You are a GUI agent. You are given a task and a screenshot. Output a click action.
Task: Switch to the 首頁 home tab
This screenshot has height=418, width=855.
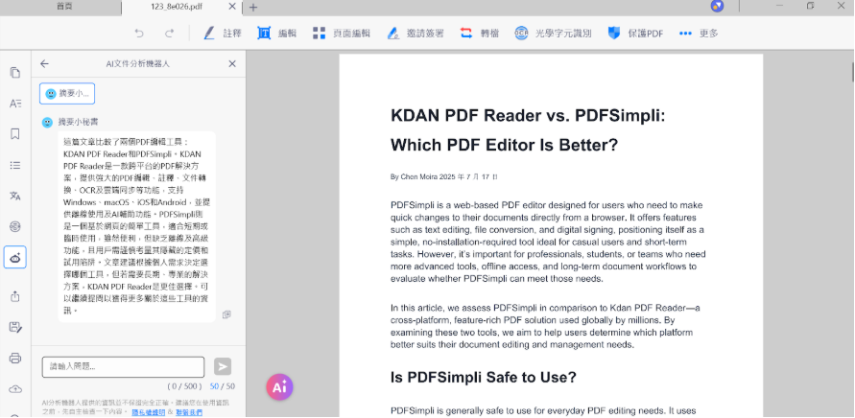click(x=64, y=7)
